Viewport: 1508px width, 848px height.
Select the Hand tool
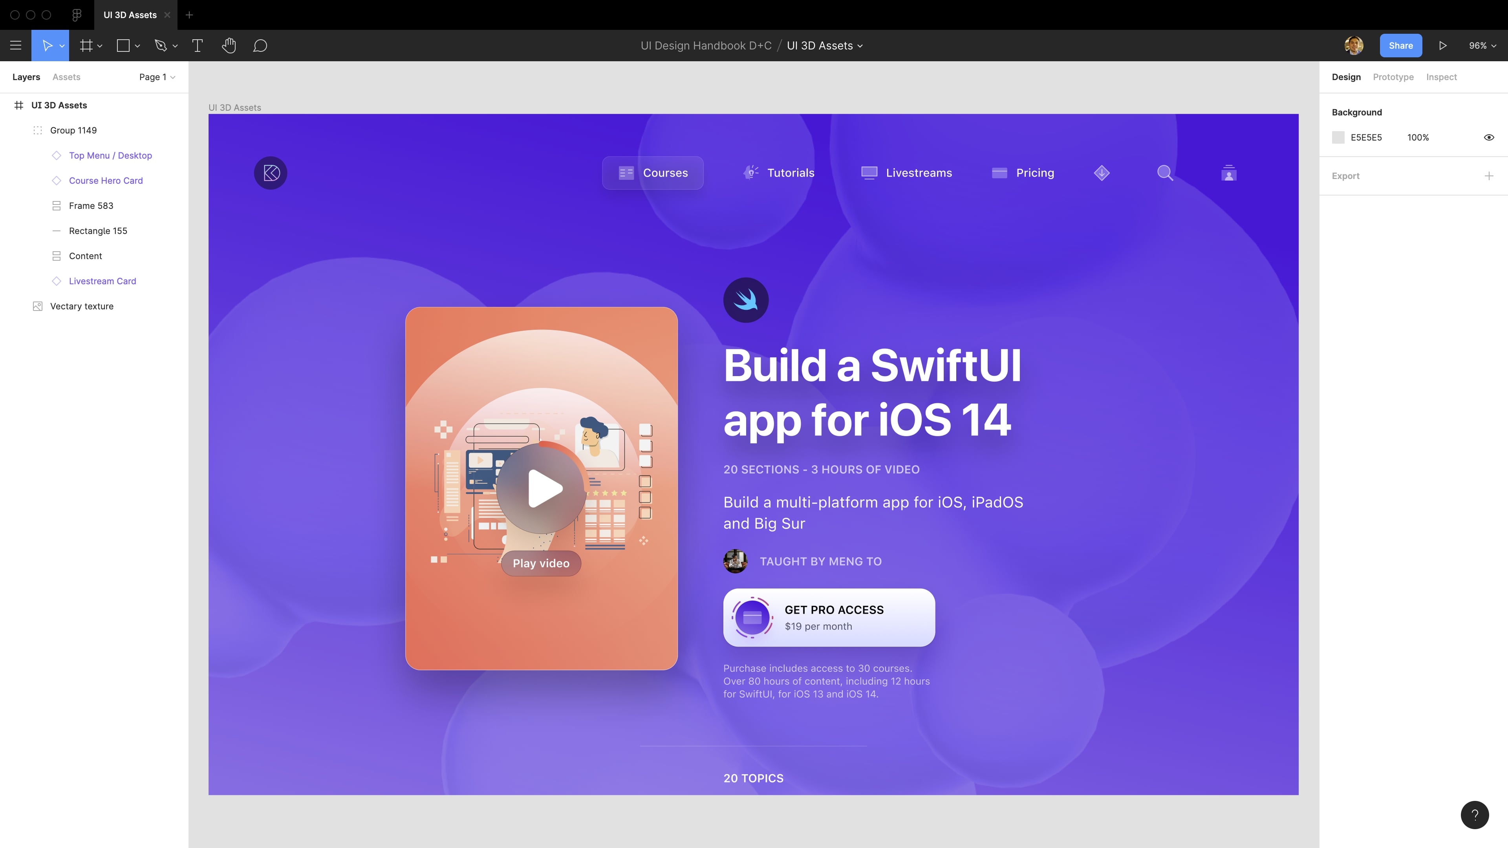(x=229, y=45)
